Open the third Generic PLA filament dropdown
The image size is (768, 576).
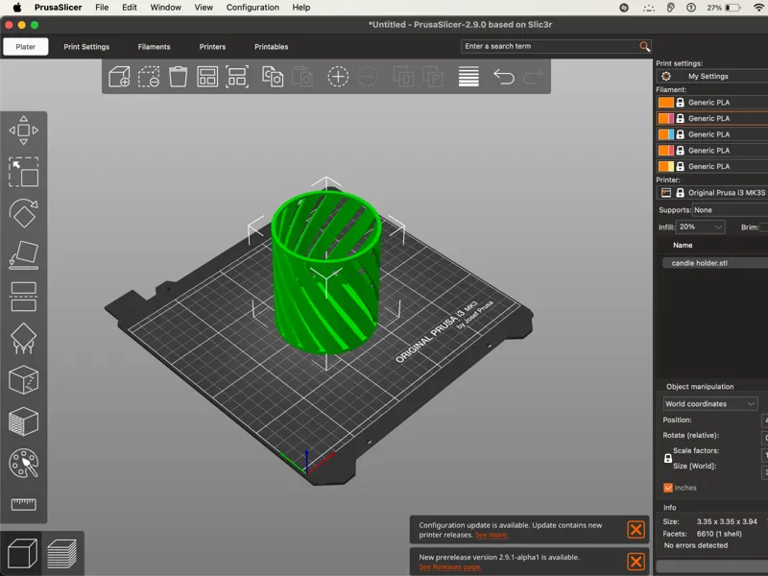click(712, 134)
